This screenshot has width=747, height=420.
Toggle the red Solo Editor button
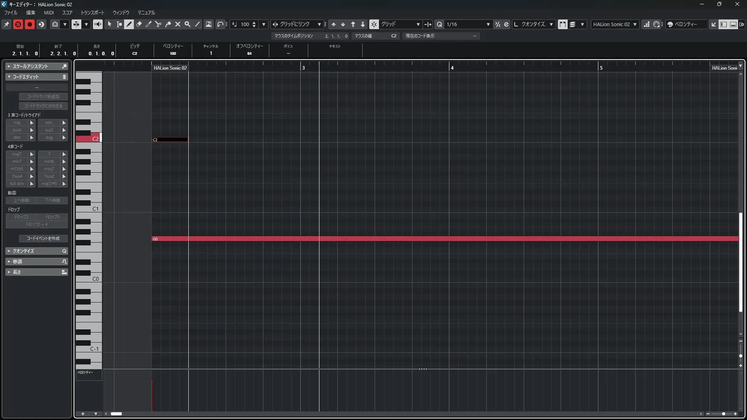18,24
